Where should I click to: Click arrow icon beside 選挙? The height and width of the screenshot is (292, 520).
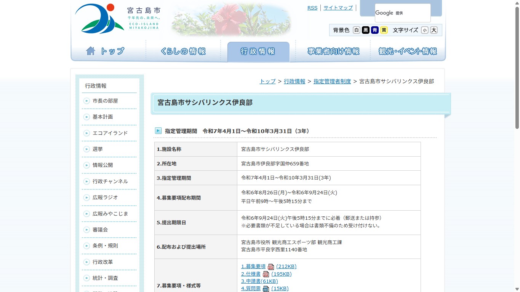pos(86,149)
